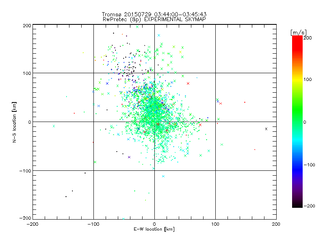Click the title line 'Tromsø 20150729 03:44:00-03:45:43'

[154, 14]
